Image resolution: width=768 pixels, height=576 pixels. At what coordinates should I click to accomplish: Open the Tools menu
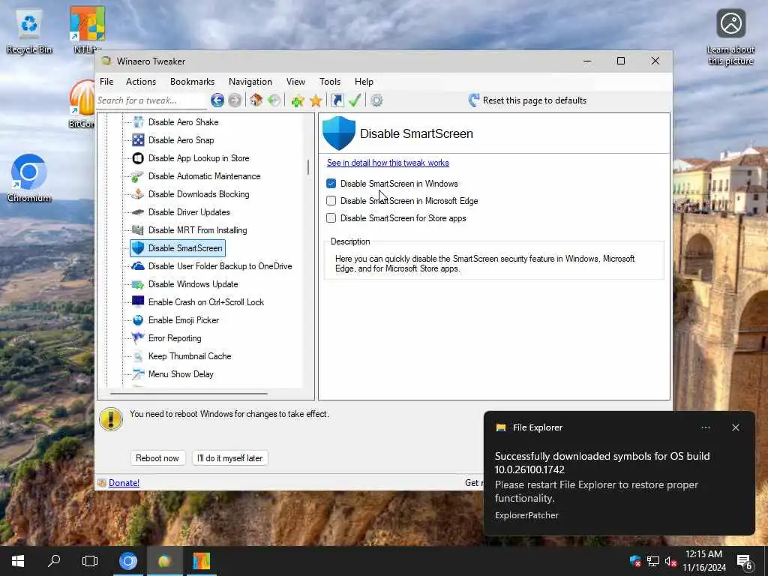[330, 82]
